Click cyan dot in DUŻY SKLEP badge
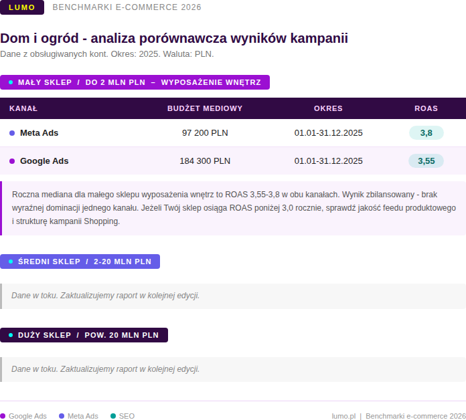This screenshot has height=420, width=466. (11, 335)
